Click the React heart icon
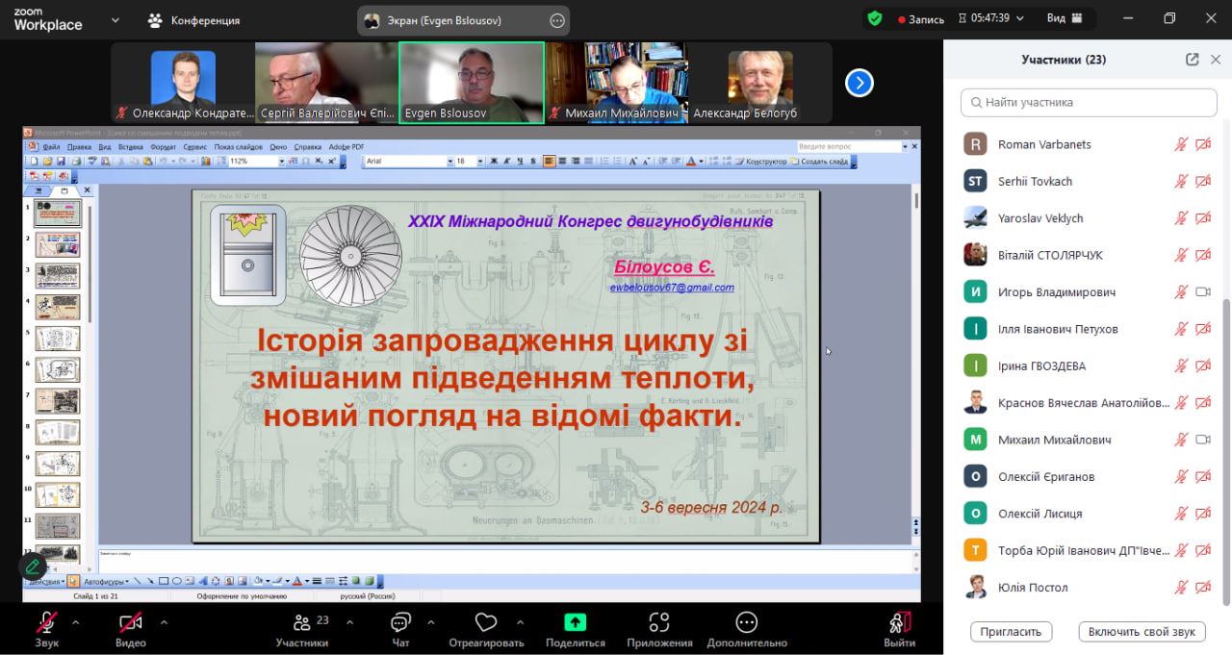Viewport: 1232px width, 655px height. coord(486,623)
